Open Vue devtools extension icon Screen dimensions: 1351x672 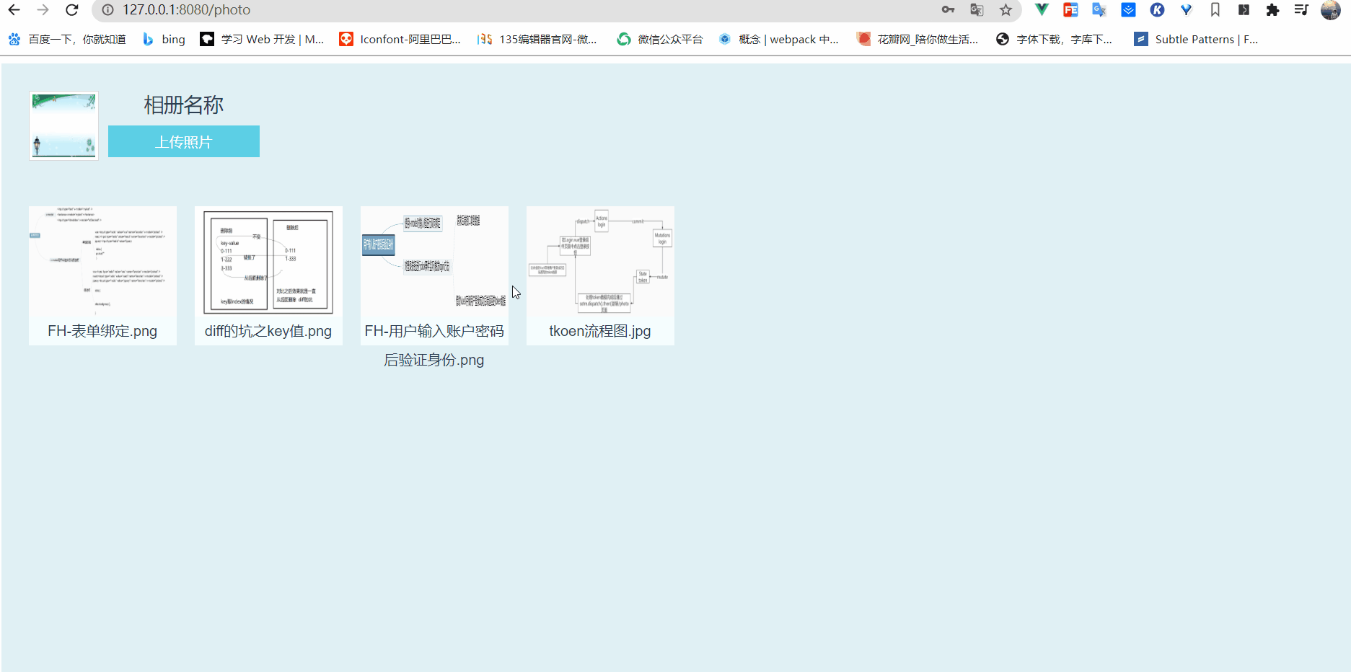[x=1042, y=10]
